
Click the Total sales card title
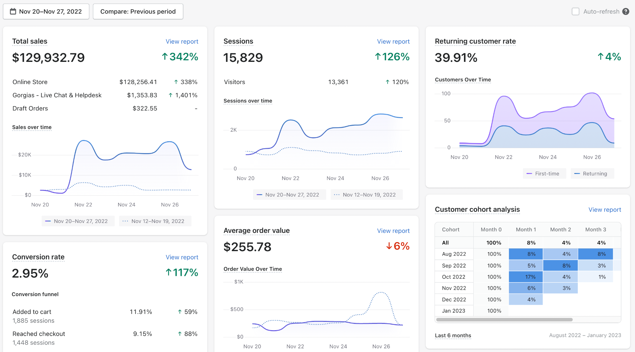[30, 41]
